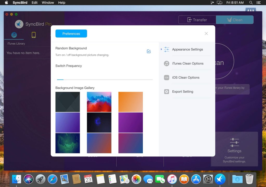Open iTunes from the Dock
The image size is (266, 187).
tap(172, 179)
